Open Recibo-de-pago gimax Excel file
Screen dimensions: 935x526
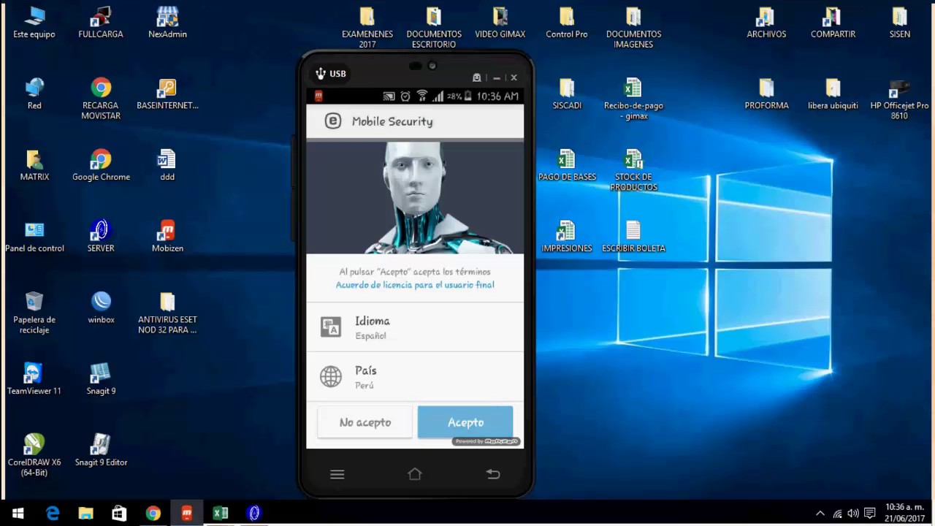click(x=633, y=99)
